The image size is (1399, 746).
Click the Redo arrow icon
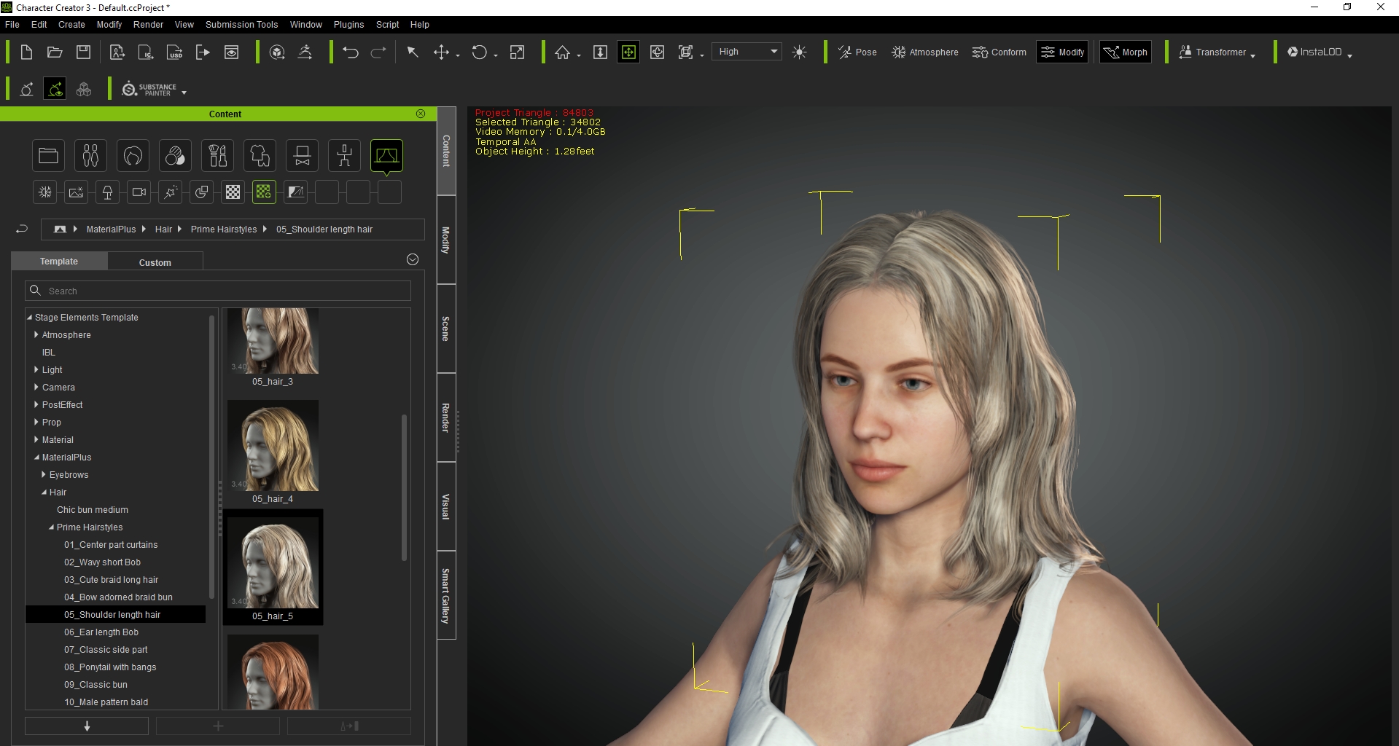pos(378,52)
